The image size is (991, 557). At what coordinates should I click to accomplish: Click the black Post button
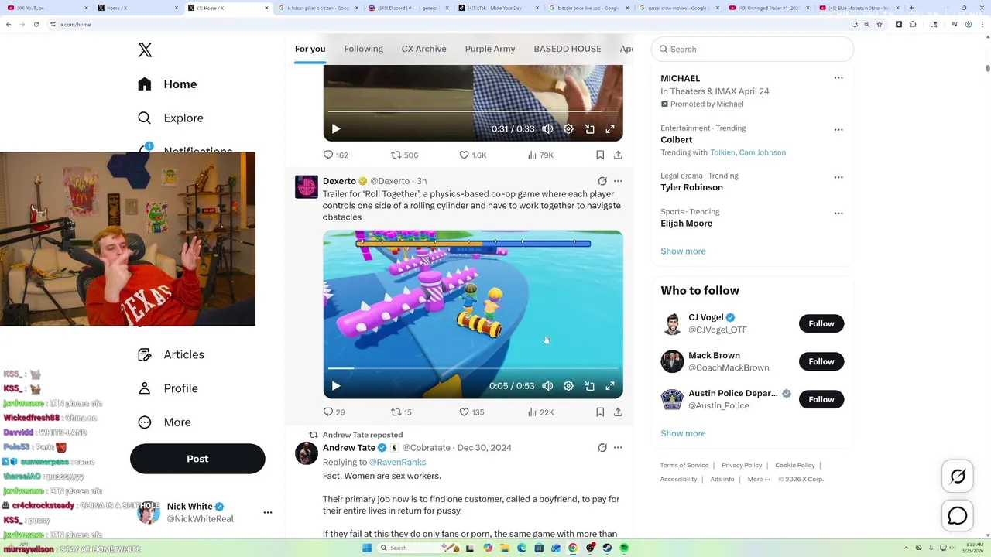pos(197,459)
